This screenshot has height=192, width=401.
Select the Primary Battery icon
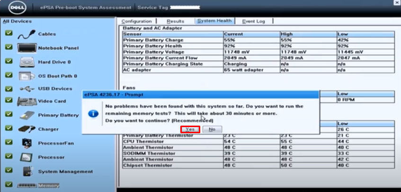[x=27, y=115]
